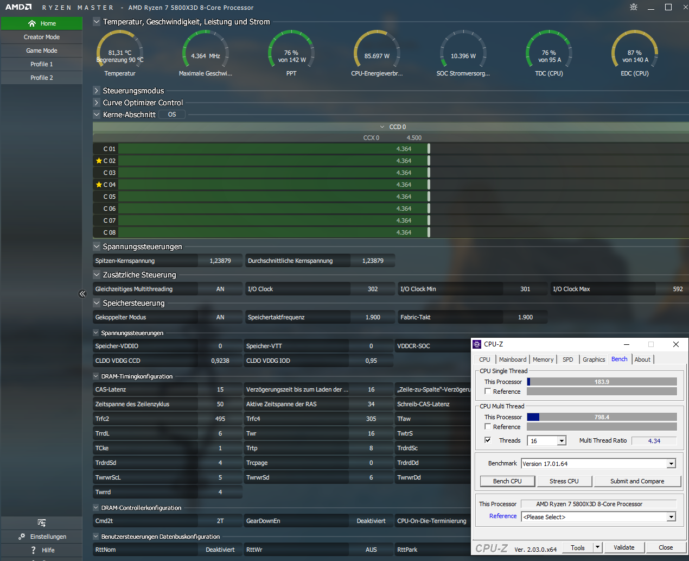Switch to the CPU tab in CPU-Z
The image size is (689, 561).
point(484,360)
